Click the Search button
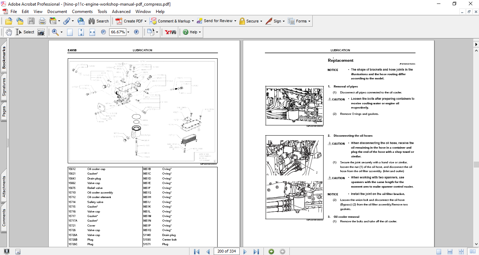This screenshot has height=255, width=479. (99, 21)
